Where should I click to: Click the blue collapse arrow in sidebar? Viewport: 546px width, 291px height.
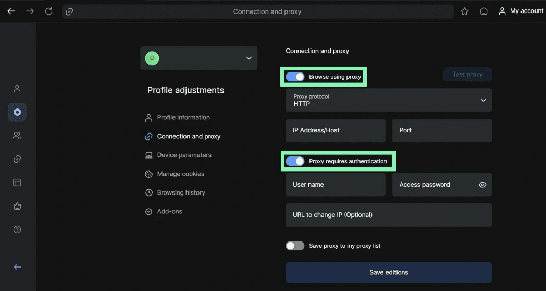17,267
